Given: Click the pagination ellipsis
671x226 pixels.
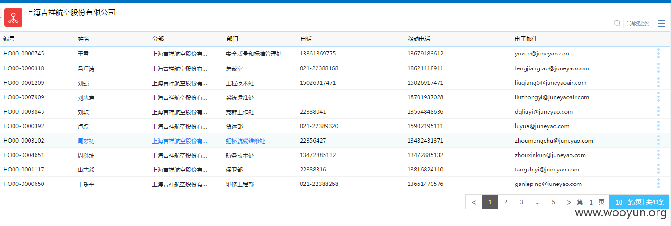Looking at the screenshot, I should (x=537, y=202).
